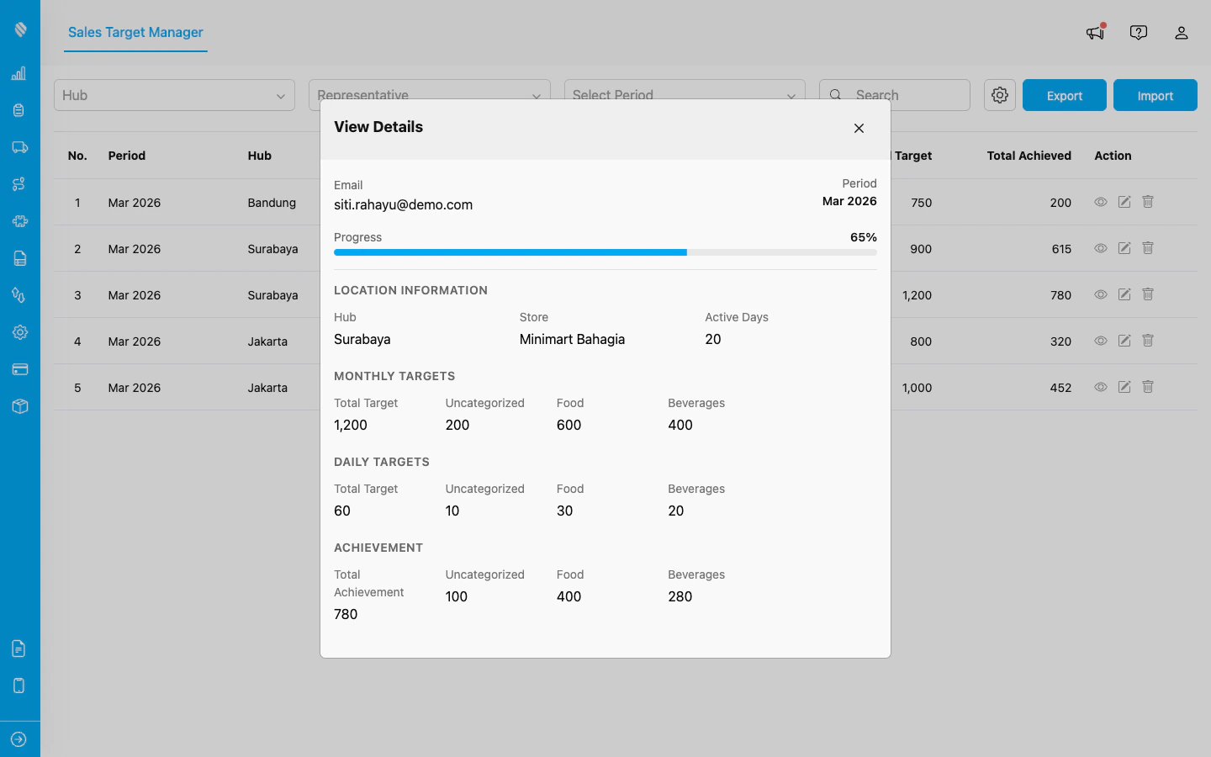Screen dimensions: 1211x757
Task: Open the help question-mark icon
Action: [x=1138, y=32]
